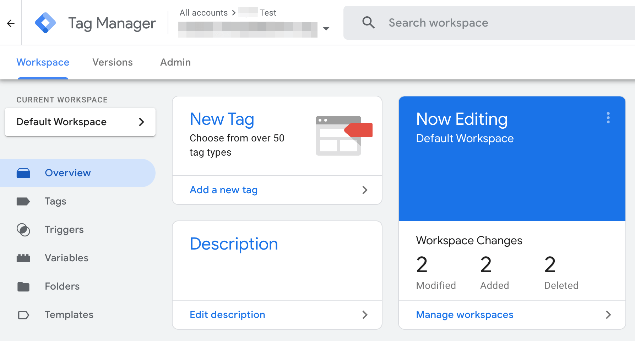Click the Triggers circle icon
Screen dimensions: 635x341
coord(23,230)
